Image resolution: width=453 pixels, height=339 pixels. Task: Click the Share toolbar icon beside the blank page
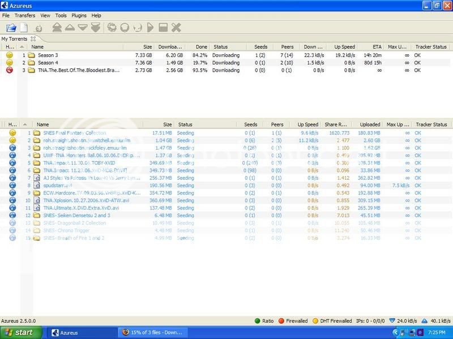pos(39,28)
